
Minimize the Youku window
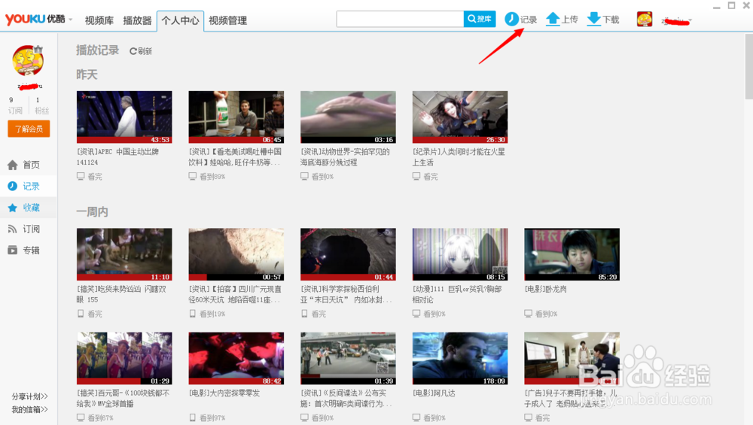pyautogui.click(x=717, y=6)
